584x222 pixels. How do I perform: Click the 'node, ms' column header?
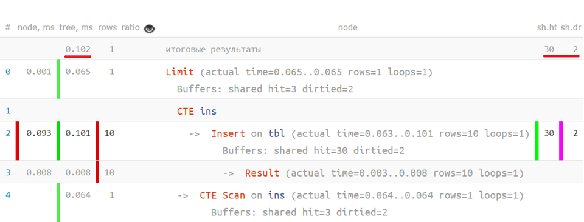pos(36,27)
